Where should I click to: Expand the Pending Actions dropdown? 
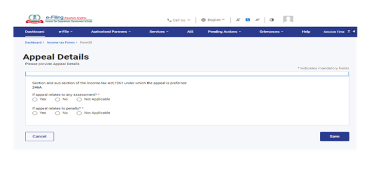click(x=225, y=32)
